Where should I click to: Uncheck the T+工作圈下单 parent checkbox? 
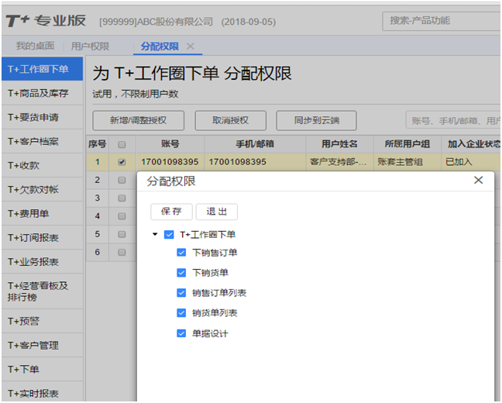[x=169, y=234]
